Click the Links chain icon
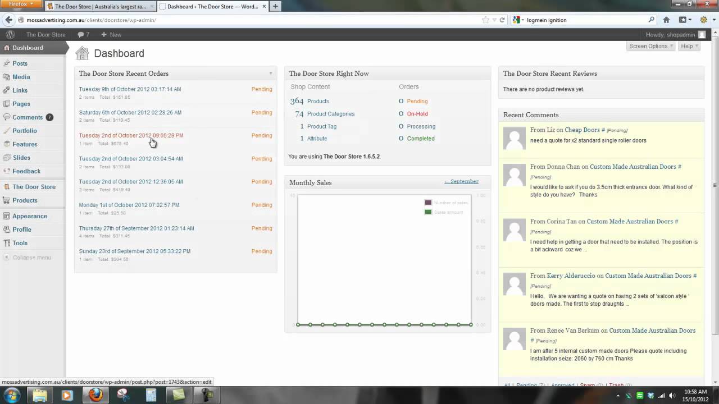 (x=6, y=90)
